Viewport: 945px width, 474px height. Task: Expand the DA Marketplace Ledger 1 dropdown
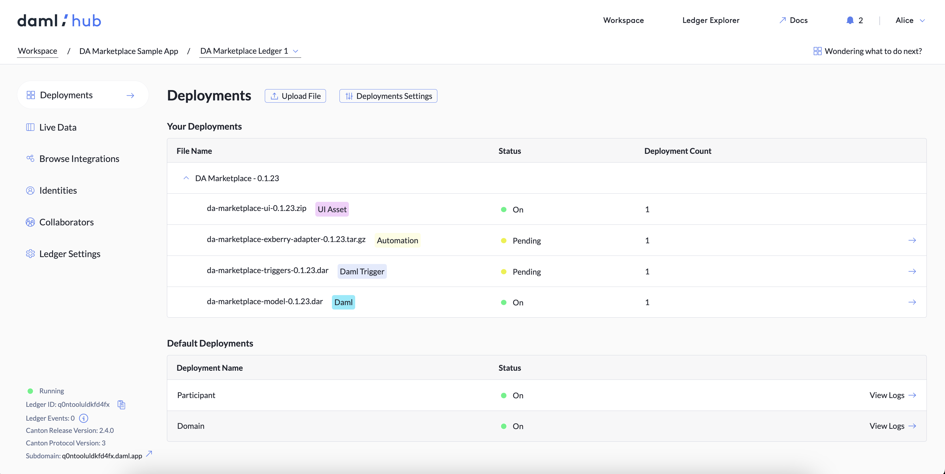click(x=296, y=51)
